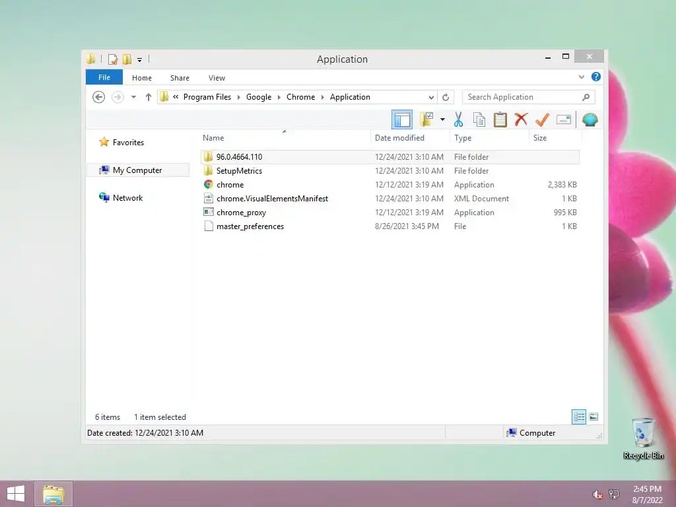Screen dimensions: 676x507
Task: Copy selection with the copy icon
Action: pos(479,119)
